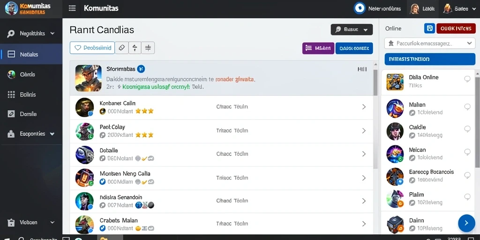This screenshot has height=240, width=480.
Task: Toggle the up-down sort icon button
Action: [x=135, y=48]
